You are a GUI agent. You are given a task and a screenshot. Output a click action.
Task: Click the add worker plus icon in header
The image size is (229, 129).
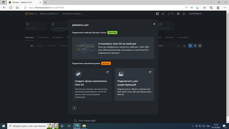click(x=157, y=14)
